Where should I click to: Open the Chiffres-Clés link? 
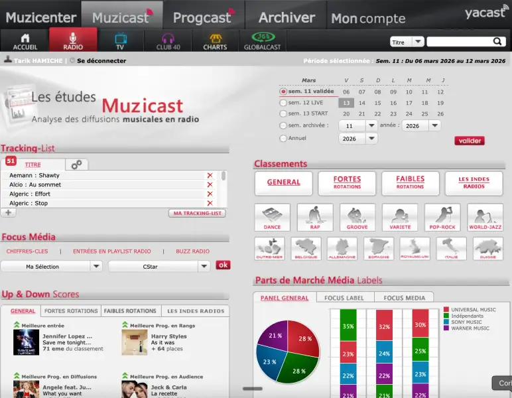click(x=27, y=251)
